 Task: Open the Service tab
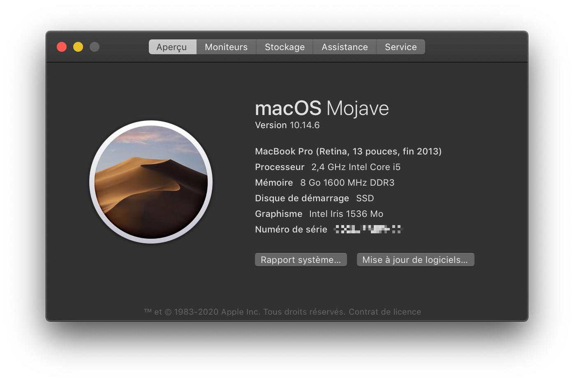click(400, 47)
